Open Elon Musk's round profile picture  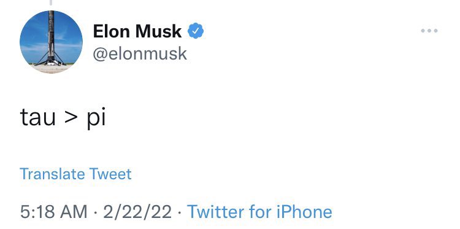pyautogui.click(x=51, y=42)
